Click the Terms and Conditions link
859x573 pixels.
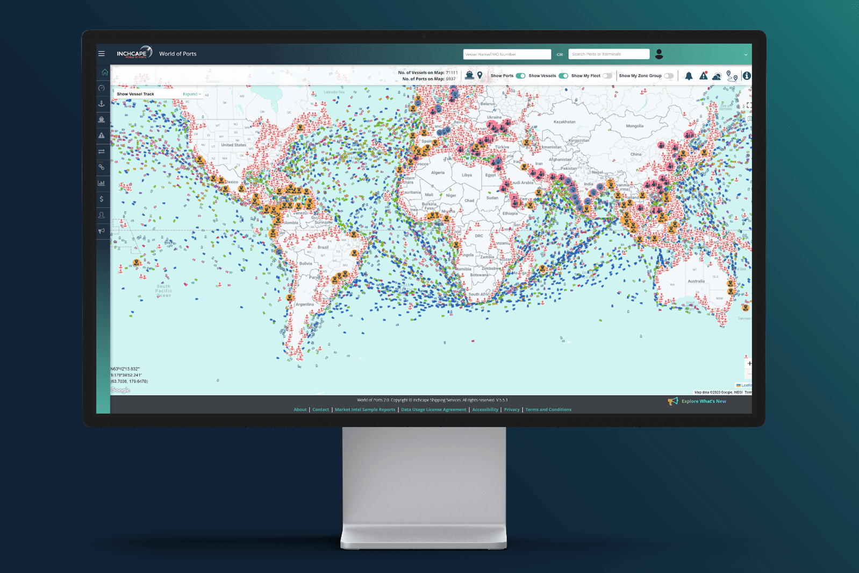548,410
